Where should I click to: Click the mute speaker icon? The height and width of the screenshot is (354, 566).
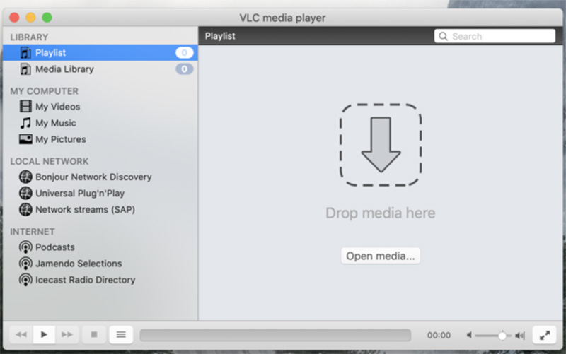469,335
